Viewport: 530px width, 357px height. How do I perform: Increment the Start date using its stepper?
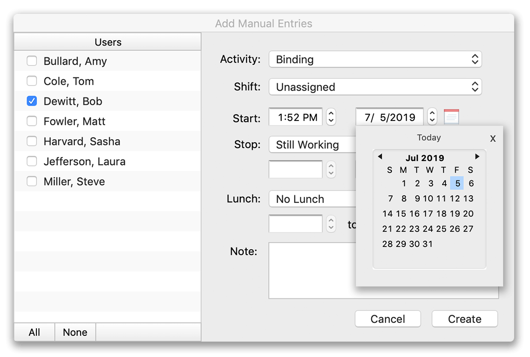pyautogui.click(x=432, y=114)
